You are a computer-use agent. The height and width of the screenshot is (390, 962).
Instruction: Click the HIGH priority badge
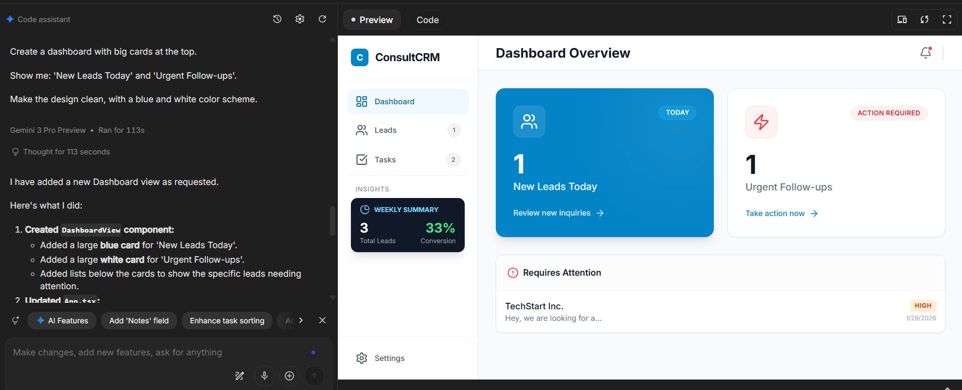(923, 306)
